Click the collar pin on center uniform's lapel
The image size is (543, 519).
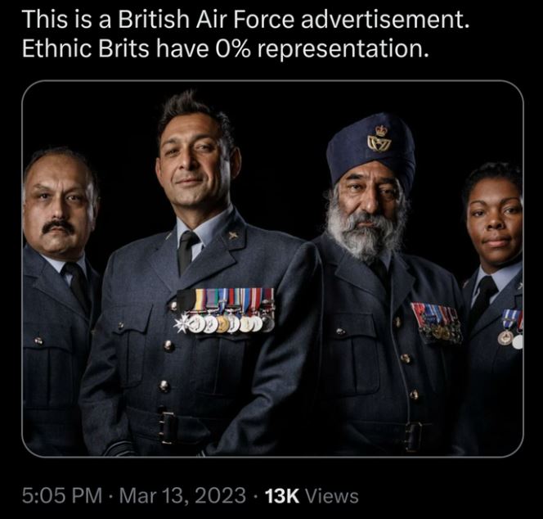coord(231,236)
